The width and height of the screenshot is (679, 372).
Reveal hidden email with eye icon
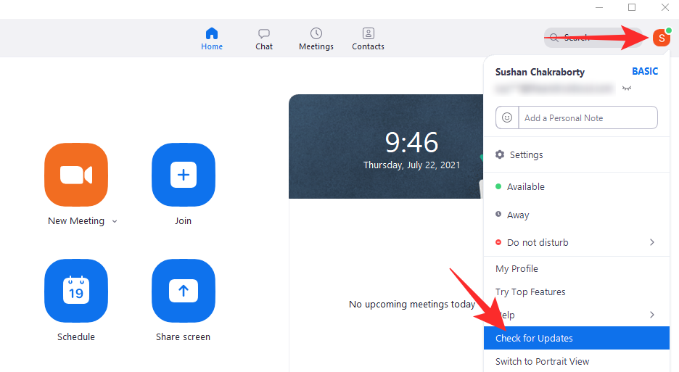627,88
